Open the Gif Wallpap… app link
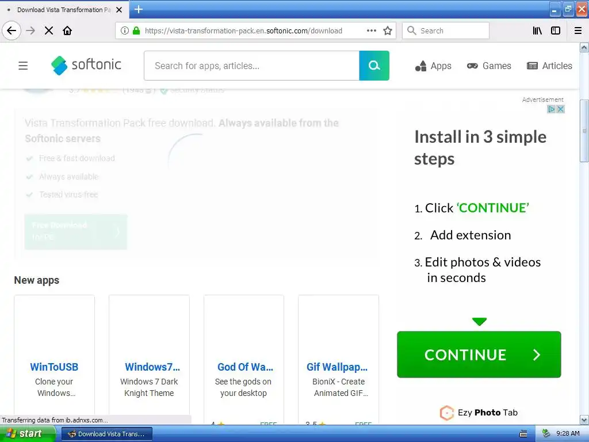Image resolution: width=589 pixels, height=442 pixels. (337, 367)
